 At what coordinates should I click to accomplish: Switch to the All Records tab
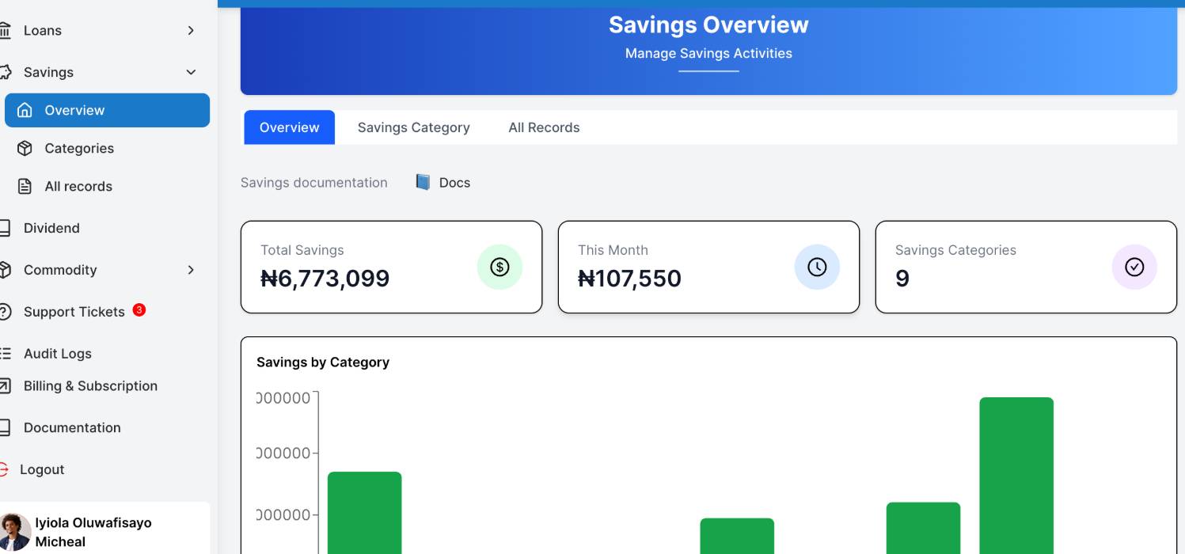(x=544, y=127)
